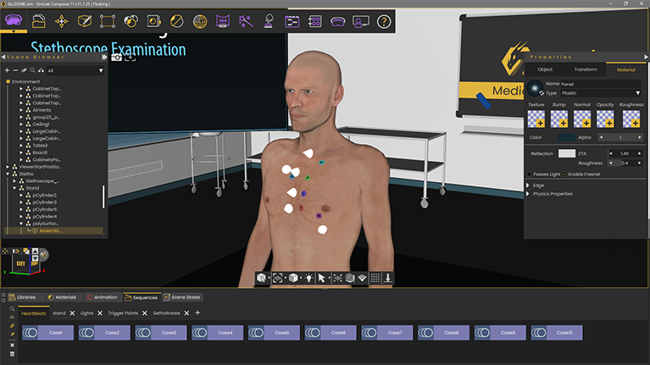Click the light bulb icon in viewport toolbar
Screen dimensions: 650x365
308,278
